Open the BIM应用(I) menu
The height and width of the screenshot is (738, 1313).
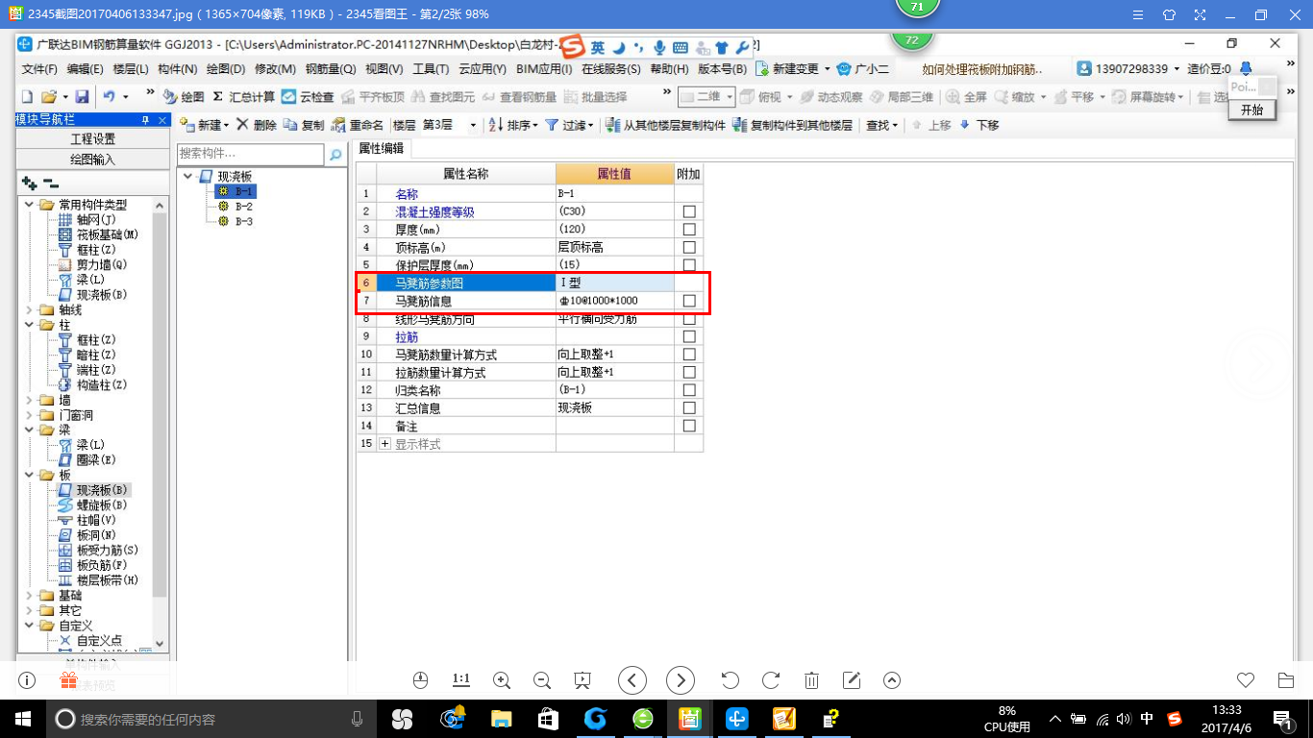(544, 69)
